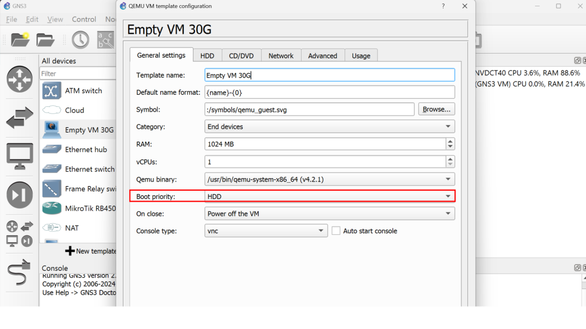This screenshot has height=329, width=586.
Task: Click New template in devices panel
Action: 90,251
